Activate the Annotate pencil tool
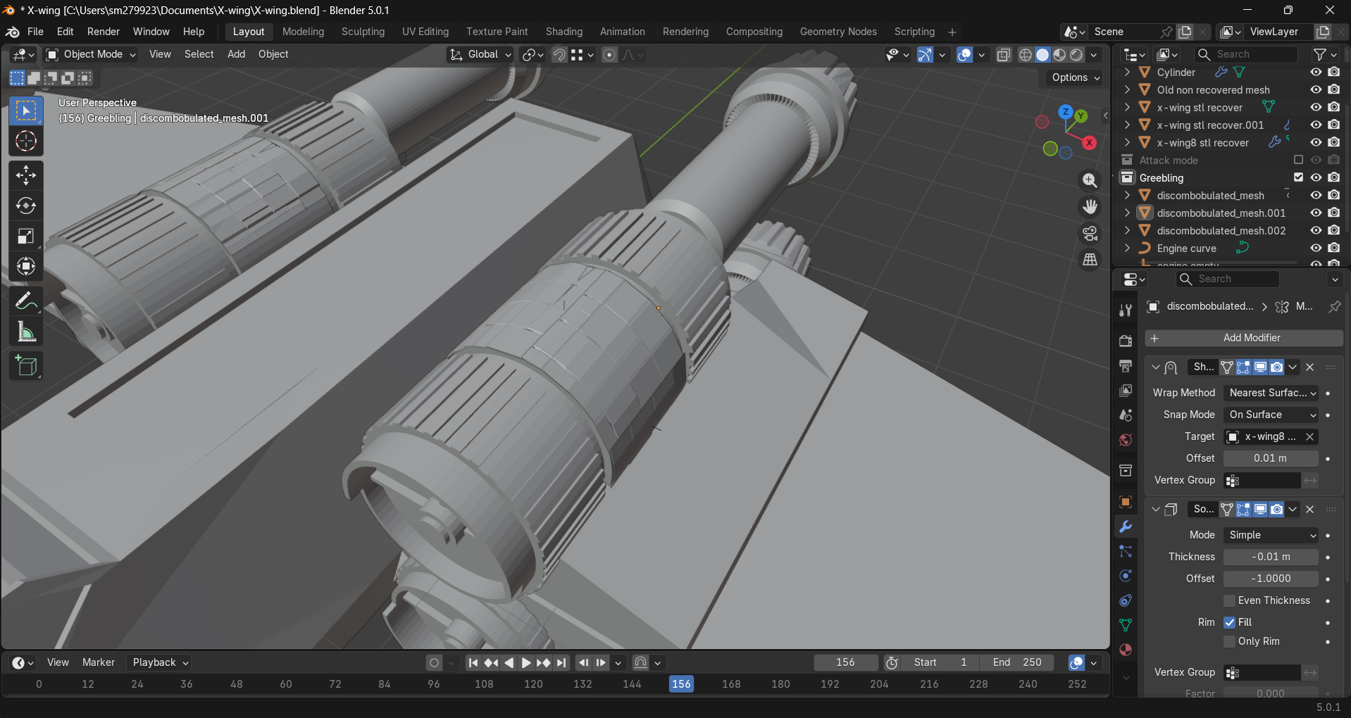This screenshot has height=718, width=1351. (26, 301)
